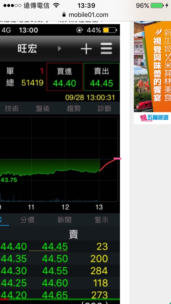
Task: Tap the 賣 column header
Action: click(73, 234)
